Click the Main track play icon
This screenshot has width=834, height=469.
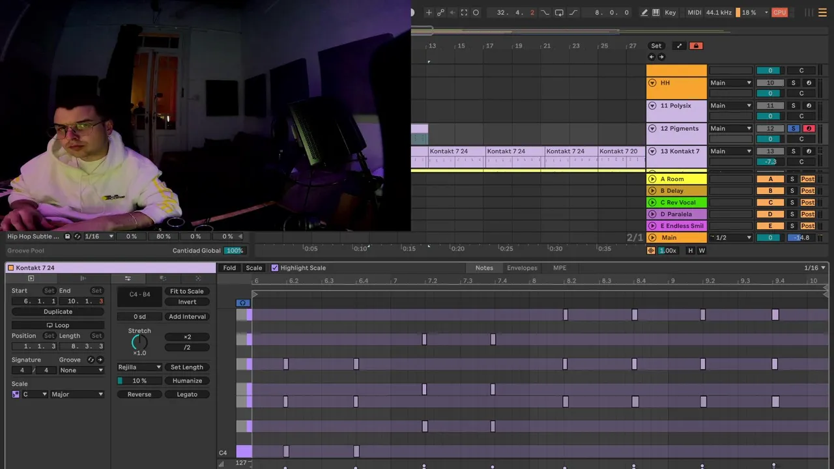[x=652, y=238]
